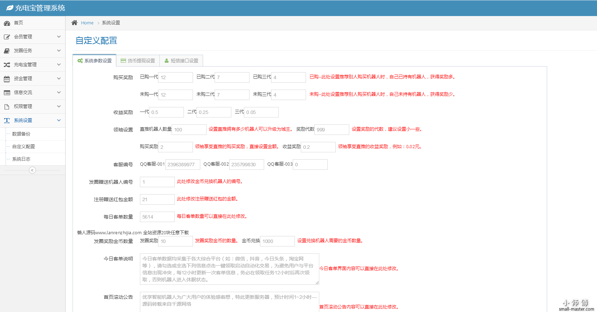This screenshot has height=312, width=597.
Task: Click the calendar icon beside 资金管理
Action: (x=7, y=79)
